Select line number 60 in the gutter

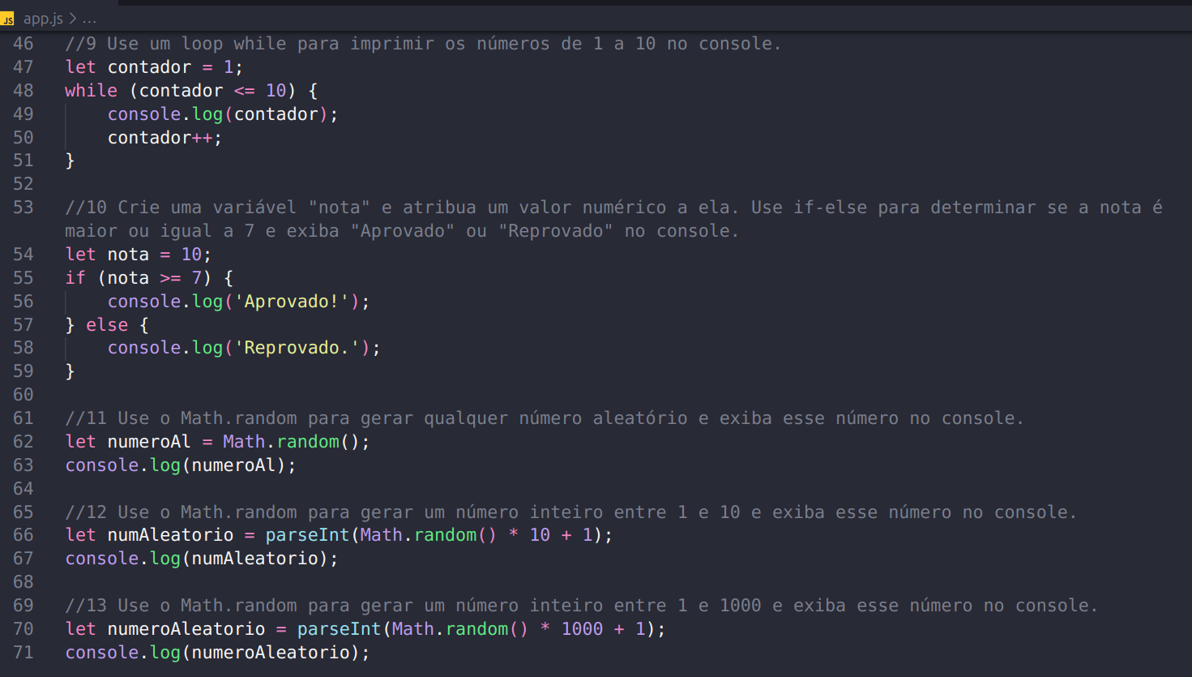coord(23,395)
